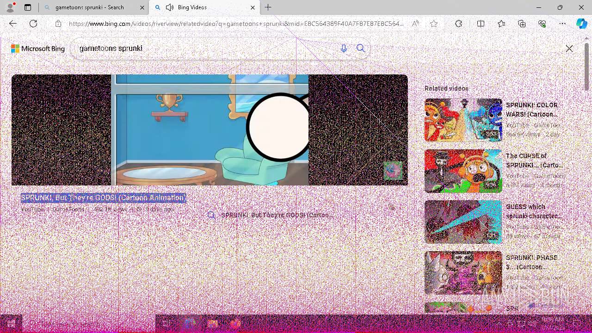The width and height of the screenshot is (592, 333).
Task: Search by voice with microphone icon
Action: click(x=344, y=49)
